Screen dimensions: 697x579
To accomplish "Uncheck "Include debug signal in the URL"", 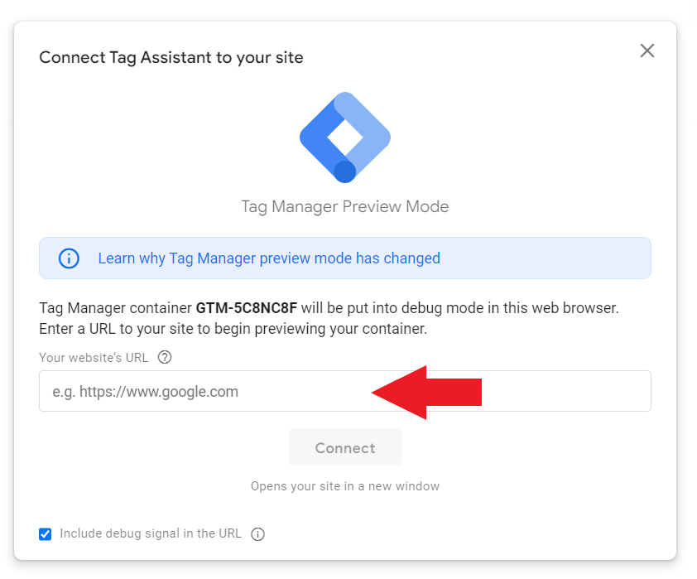I will point(46,534).
